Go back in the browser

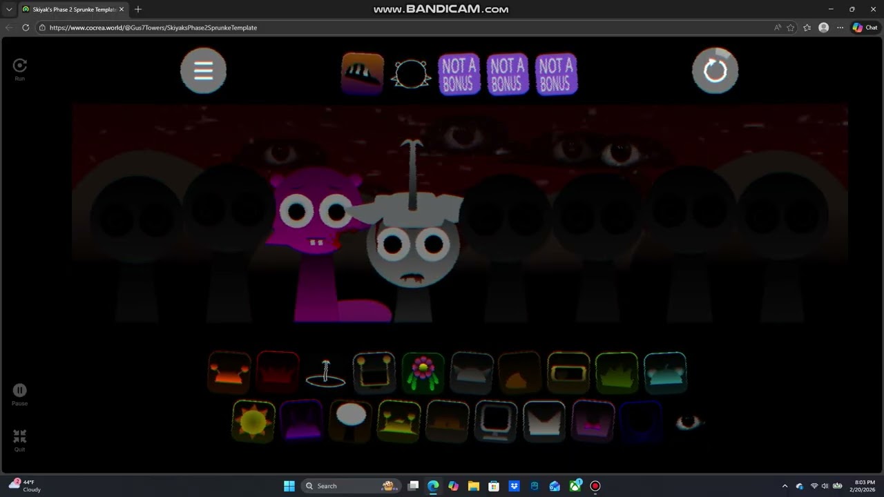9,28
